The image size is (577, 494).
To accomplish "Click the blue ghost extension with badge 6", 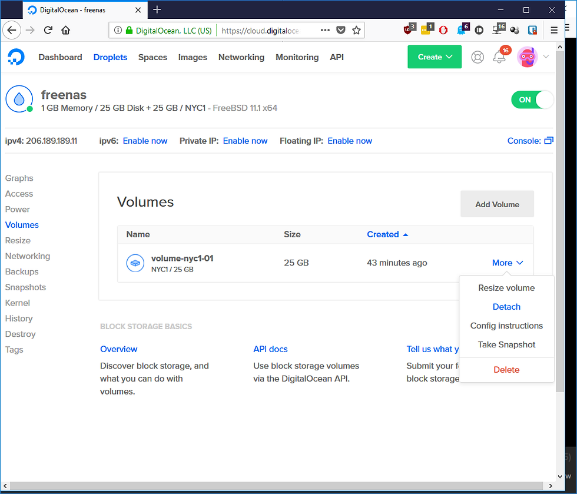I will click(463, 29).
